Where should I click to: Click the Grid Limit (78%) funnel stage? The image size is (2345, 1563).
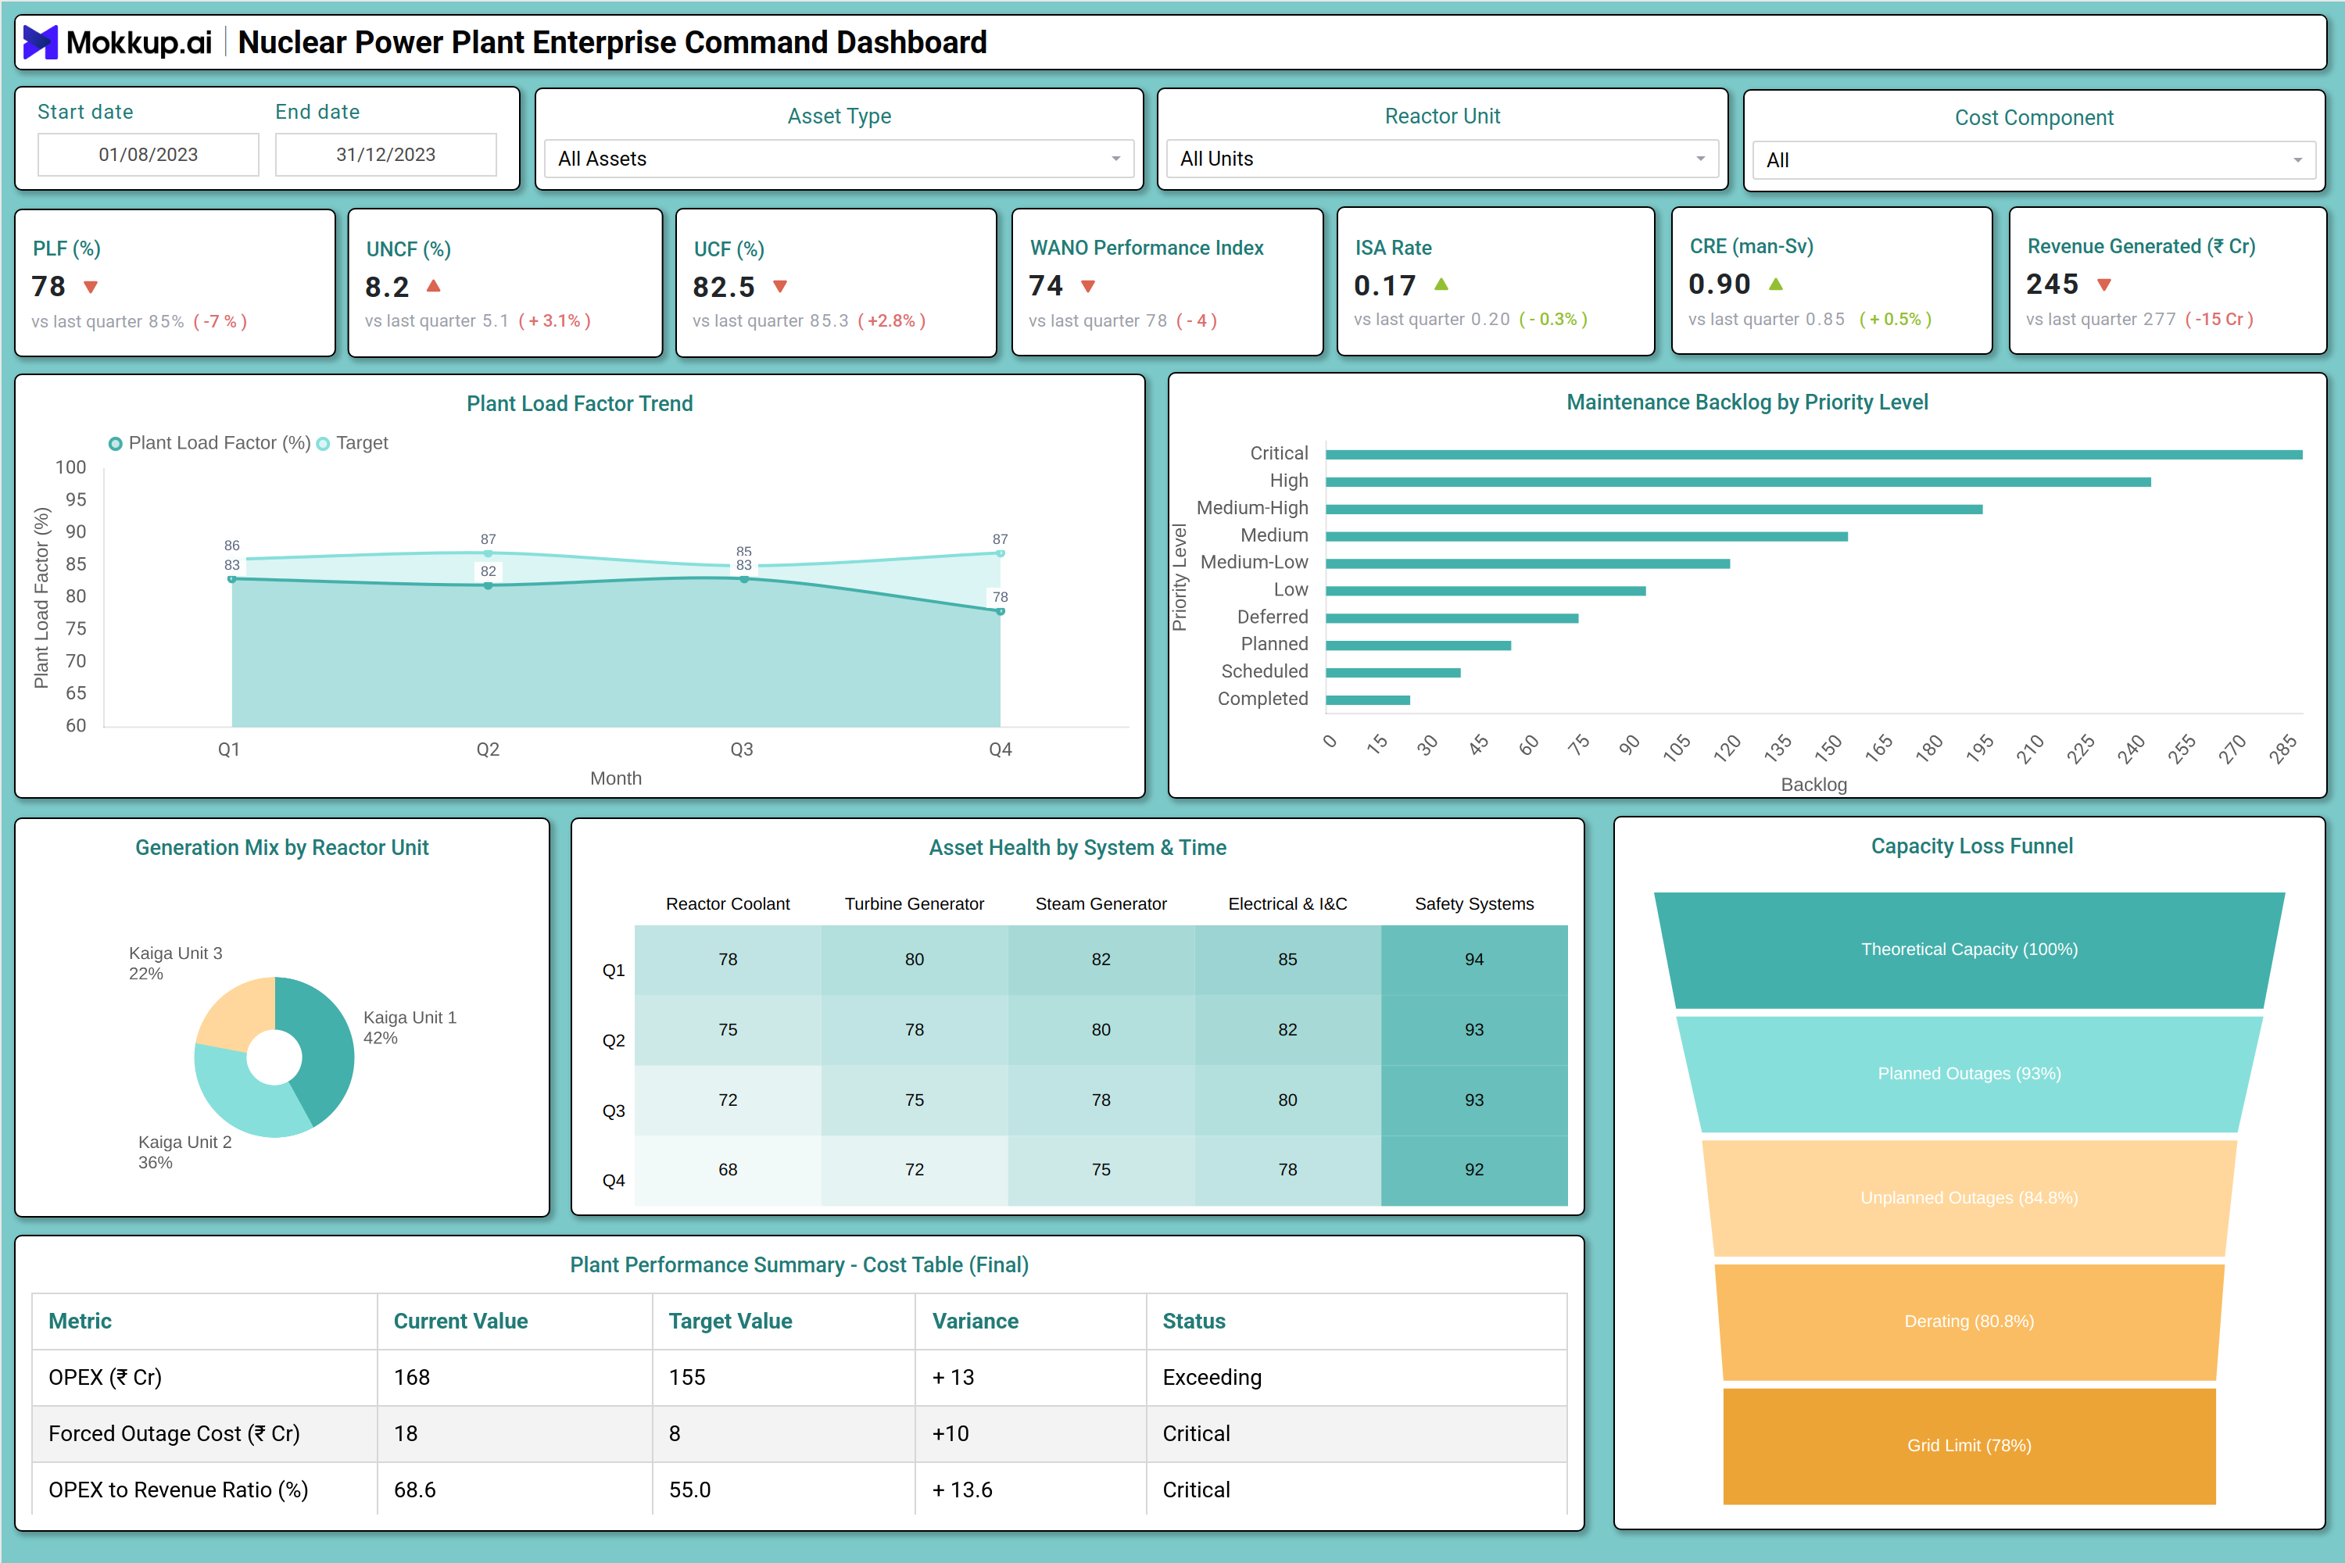click(x=1969, y=1445)
